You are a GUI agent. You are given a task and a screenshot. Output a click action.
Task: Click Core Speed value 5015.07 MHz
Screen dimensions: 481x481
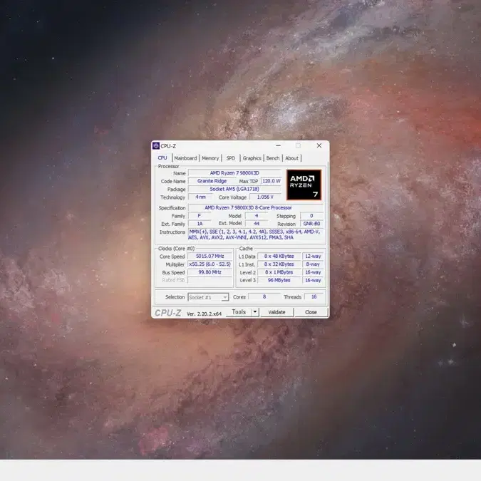(x=210, y=256)
